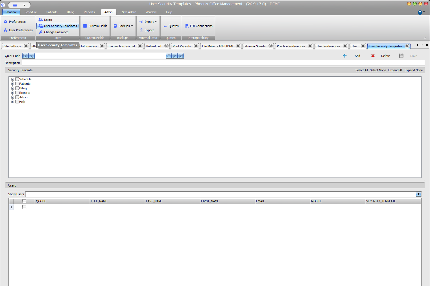Viewport: 430px width, 286px height.
Task: Open the Show Users dropdown
Action: pos(418,194)
